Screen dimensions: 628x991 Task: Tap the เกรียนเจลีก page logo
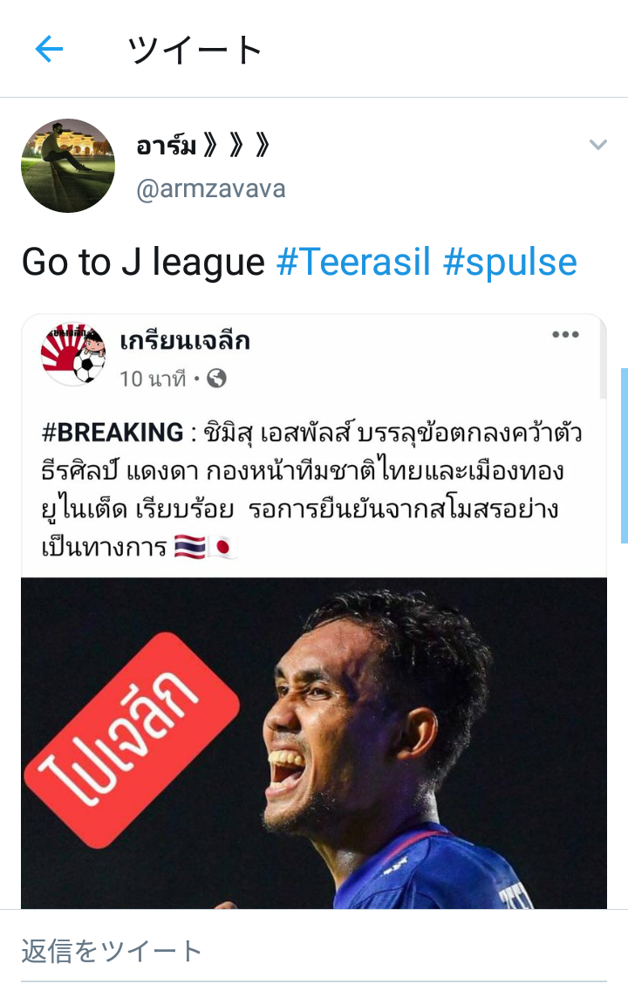[x=73, y=353]
